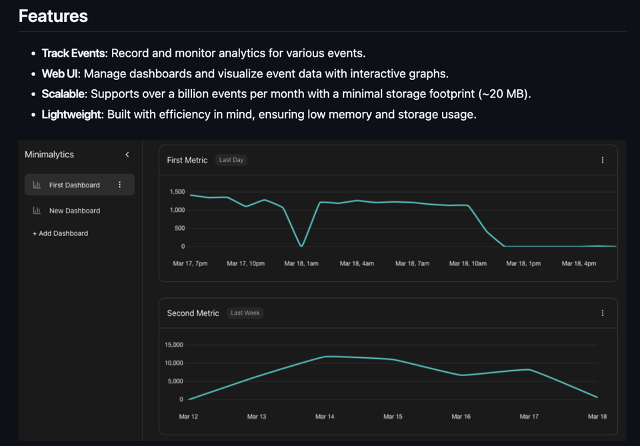Select New Dashboard in sidebar

coord(75,211)
